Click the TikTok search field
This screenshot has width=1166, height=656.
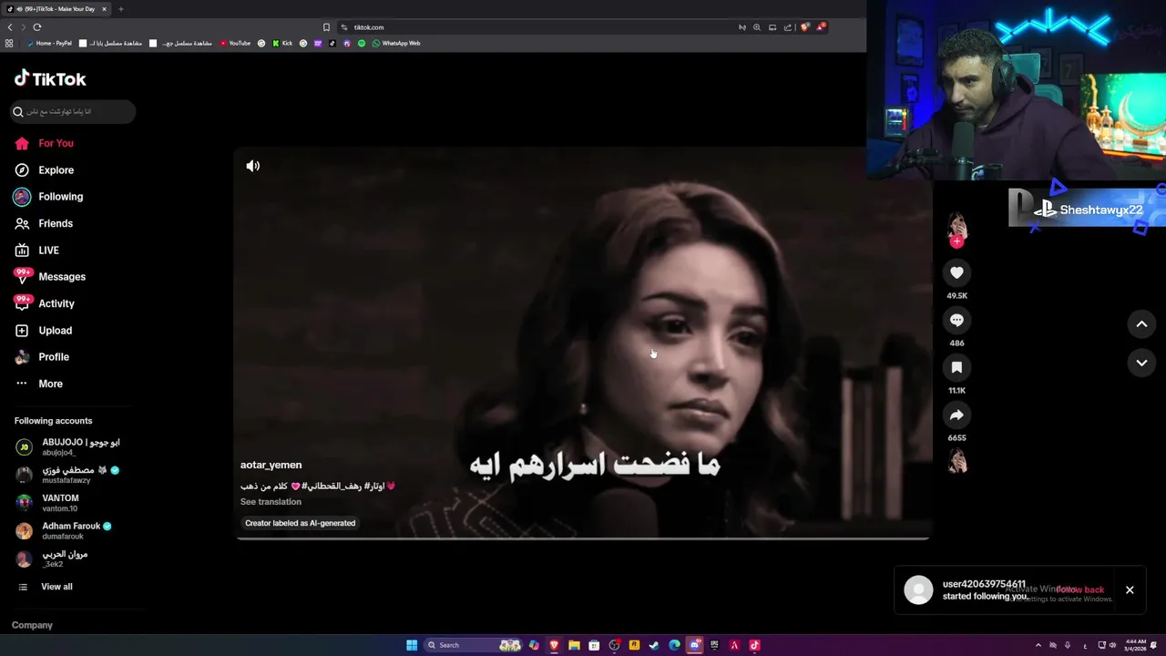(73, 112)
